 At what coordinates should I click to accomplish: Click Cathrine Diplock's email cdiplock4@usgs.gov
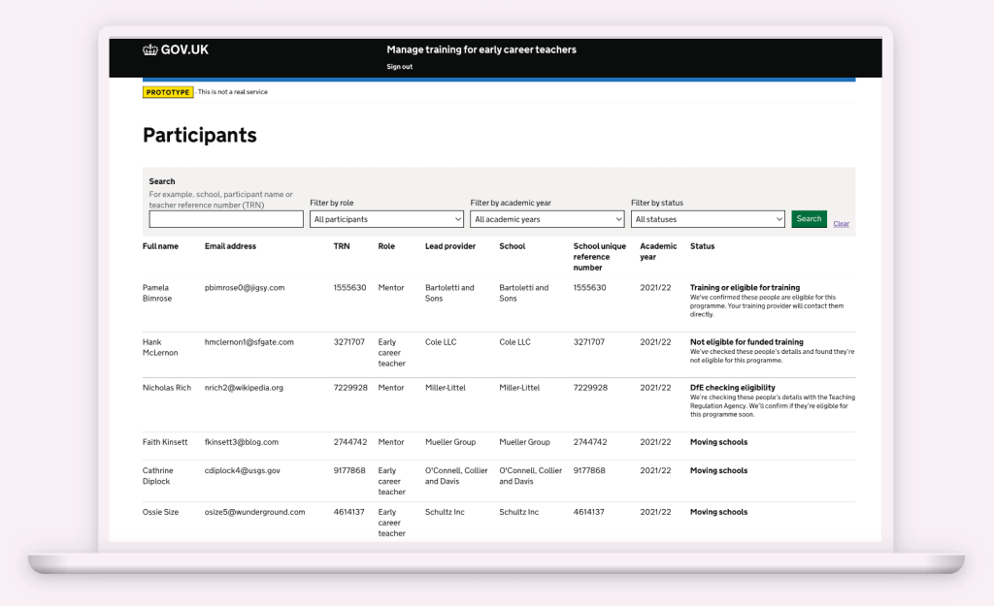pos(243,471)
